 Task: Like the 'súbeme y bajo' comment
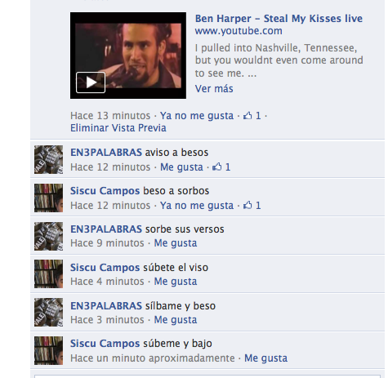point(265,358)
